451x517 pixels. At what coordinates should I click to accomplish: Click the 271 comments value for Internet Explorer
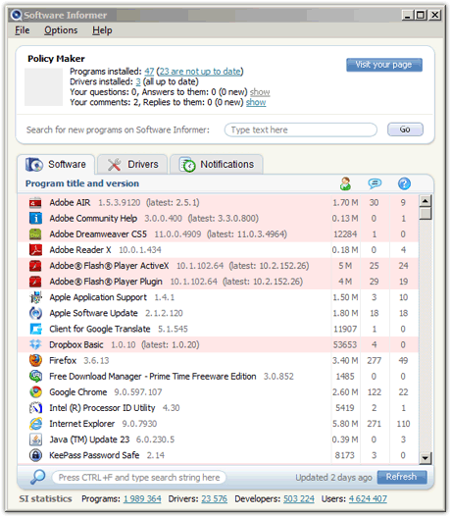tap(374, 424)
